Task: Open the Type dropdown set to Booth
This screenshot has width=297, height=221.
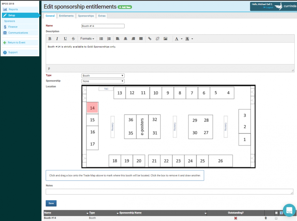Action: click(x=103, y=76)
